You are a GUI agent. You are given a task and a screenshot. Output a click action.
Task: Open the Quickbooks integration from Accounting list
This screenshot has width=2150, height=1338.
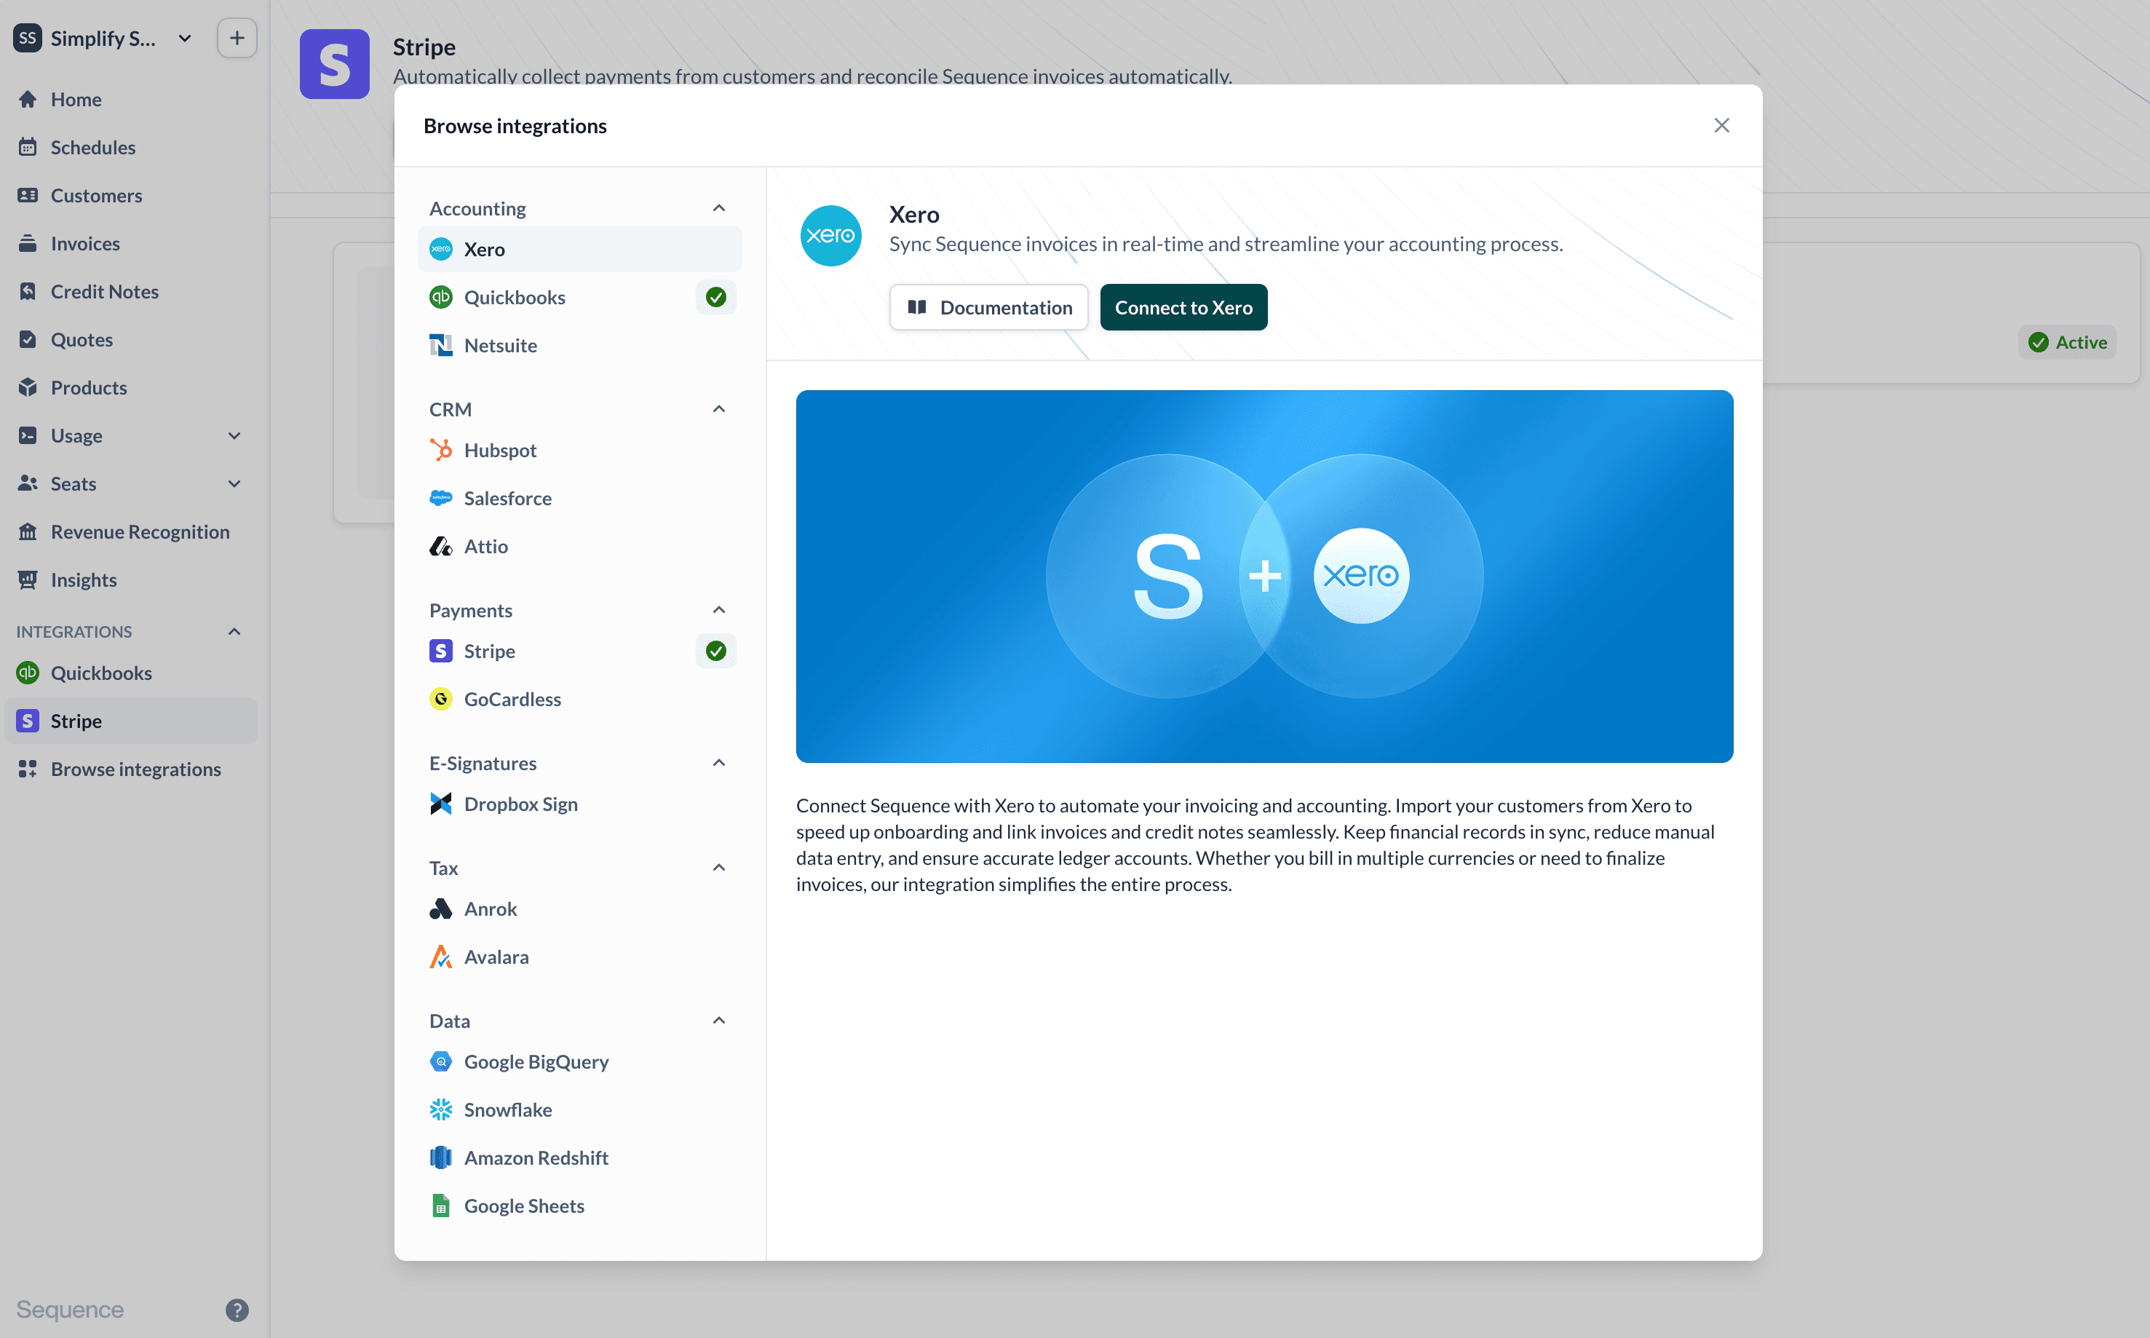515,296
